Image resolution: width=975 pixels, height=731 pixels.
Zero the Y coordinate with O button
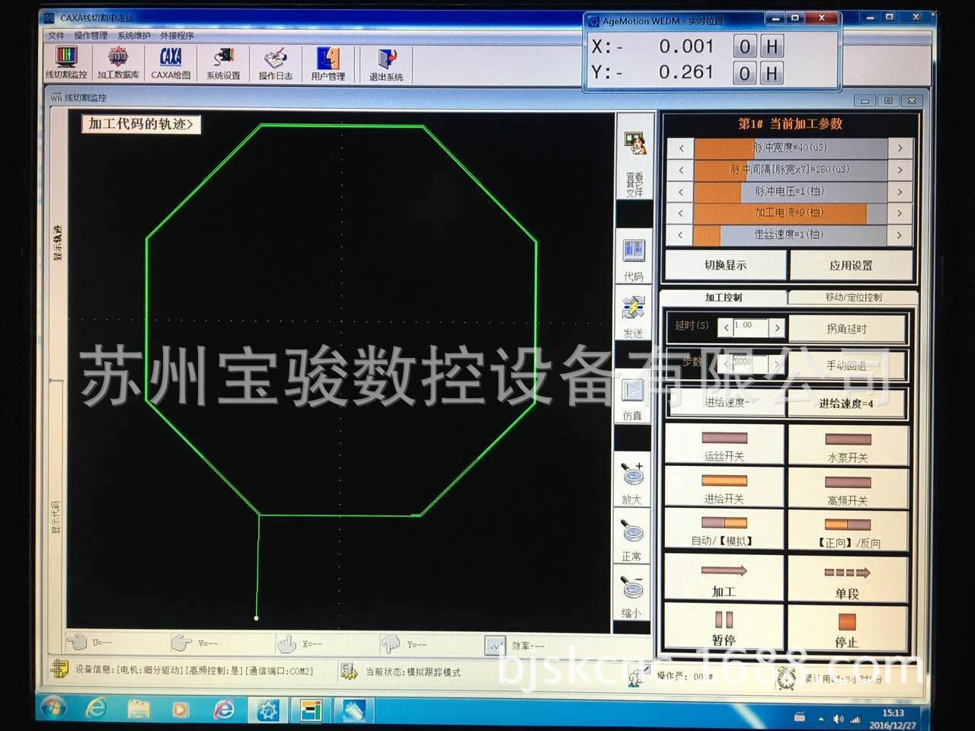(x=745, y=73)
